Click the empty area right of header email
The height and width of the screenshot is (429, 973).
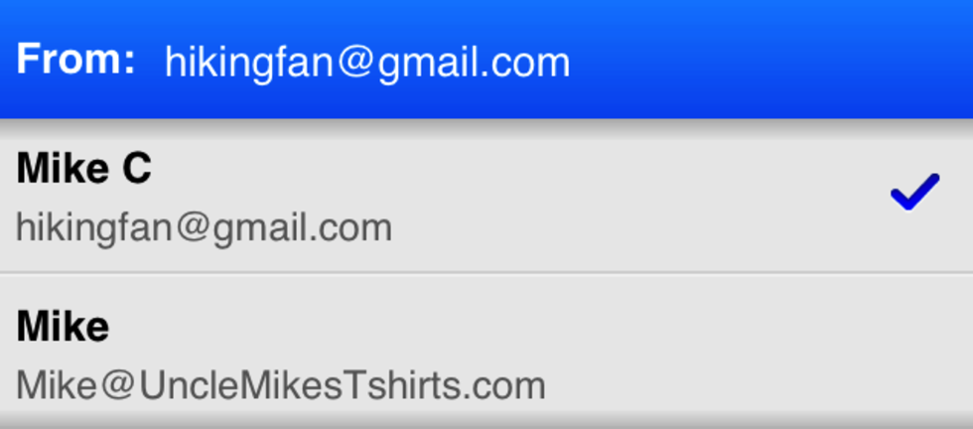tap(769, 63)
